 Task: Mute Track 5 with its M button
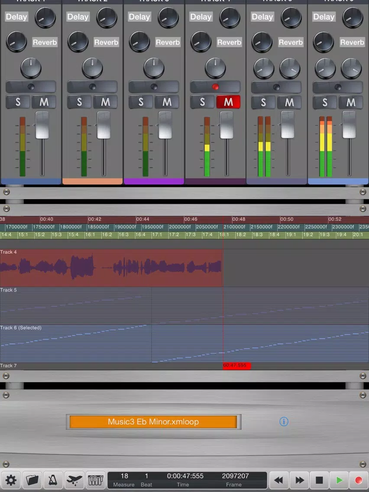pyautogui.click(x=289, y=102)
